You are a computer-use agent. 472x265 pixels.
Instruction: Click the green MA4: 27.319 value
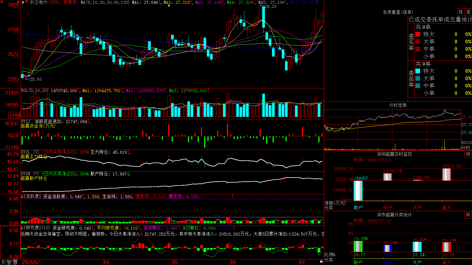click(x=240, y=2)
